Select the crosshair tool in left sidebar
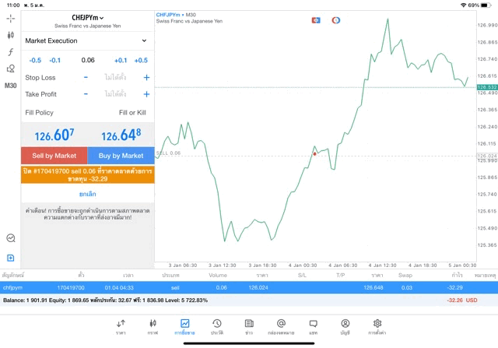Viewport: 498px width, 348px height. [11, 17]
